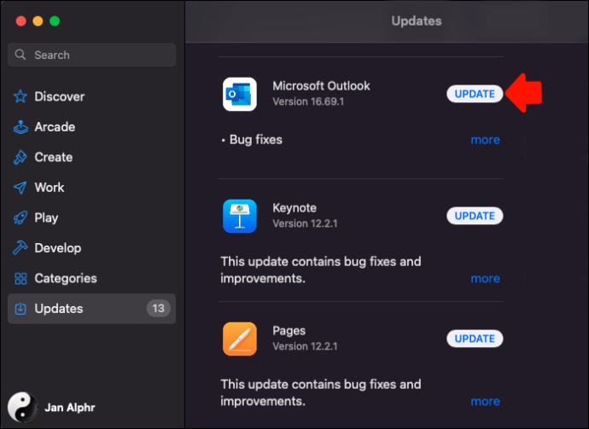The image size is (589, 429).
Task: Click the Pages app icon
Action: point(239,339)
